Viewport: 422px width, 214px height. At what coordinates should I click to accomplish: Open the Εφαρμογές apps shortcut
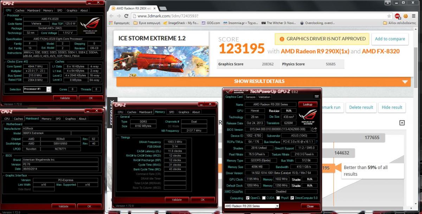pos(120,23)
